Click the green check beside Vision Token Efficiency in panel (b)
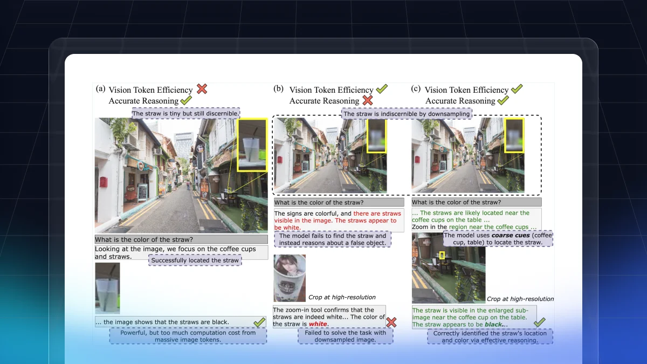The width and height of the screenshot is (647, 364). [x=382, y=88]
